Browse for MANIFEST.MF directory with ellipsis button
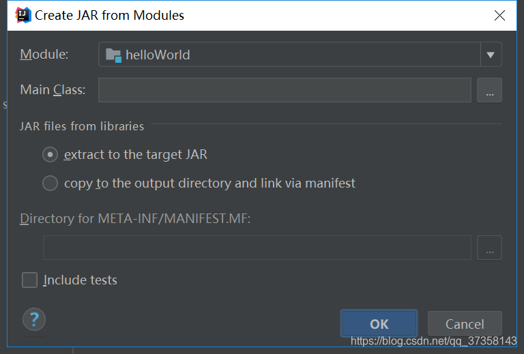The image size is (524, 354). (489, 248)
